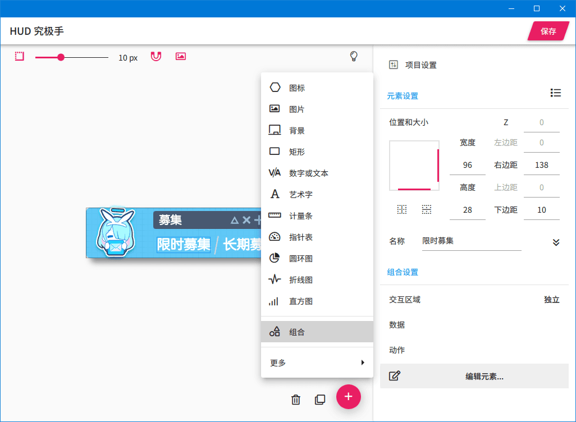Click the 宽度 field showing 96
The width and height of the screenshot is (576, 422).
[467, 166]
